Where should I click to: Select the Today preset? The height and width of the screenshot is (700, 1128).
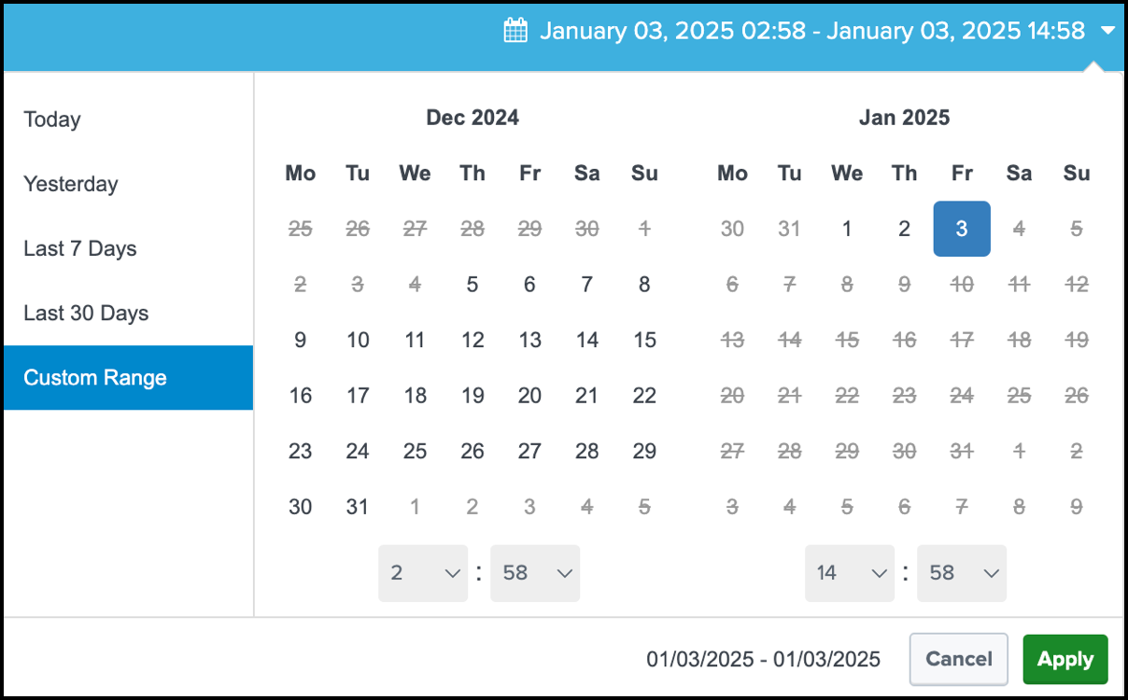pyautogui.click(x=52, y=119)
